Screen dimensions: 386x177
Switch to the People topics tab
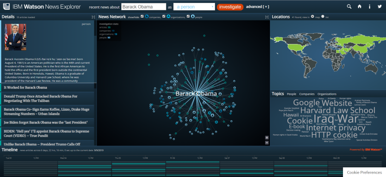click(291, 94)
